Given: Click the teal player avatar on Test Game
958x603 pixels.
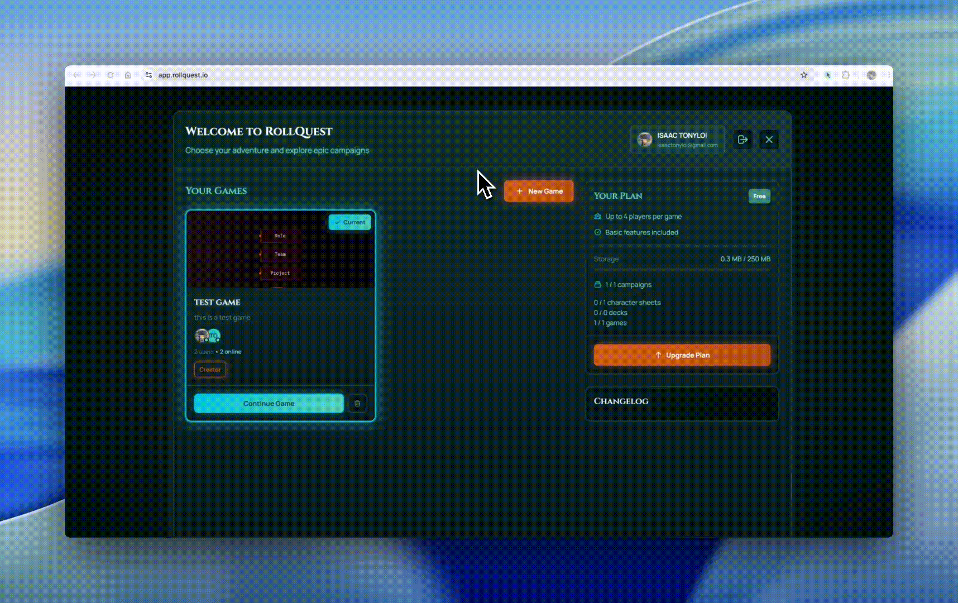Looking at the screenshot, I should [214, 336].
